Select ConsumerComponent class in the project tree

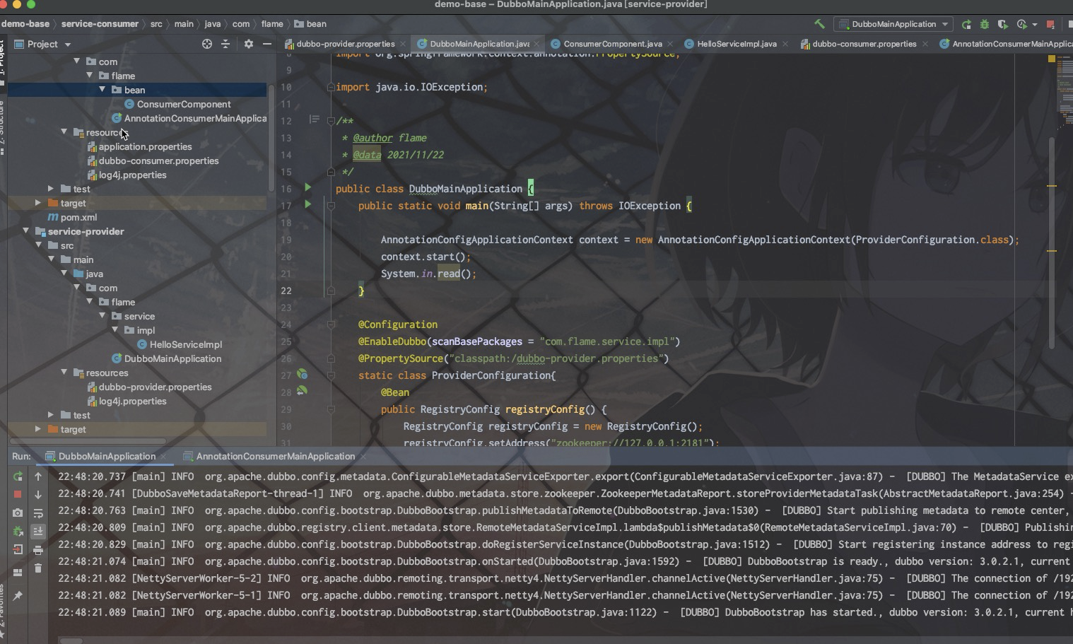(184, 104)
